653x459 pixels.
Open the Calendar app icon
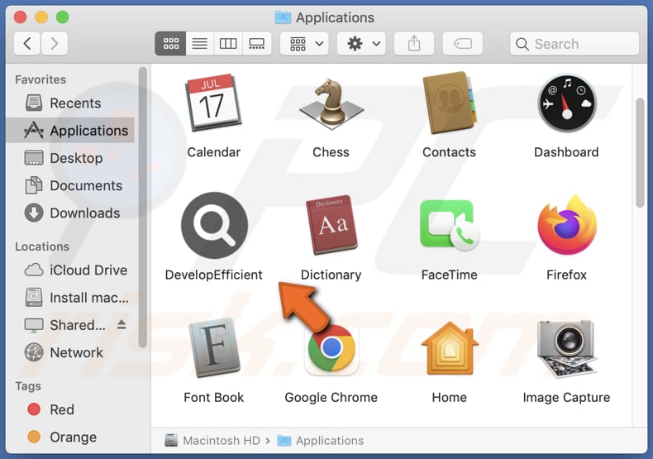(213, 103)
